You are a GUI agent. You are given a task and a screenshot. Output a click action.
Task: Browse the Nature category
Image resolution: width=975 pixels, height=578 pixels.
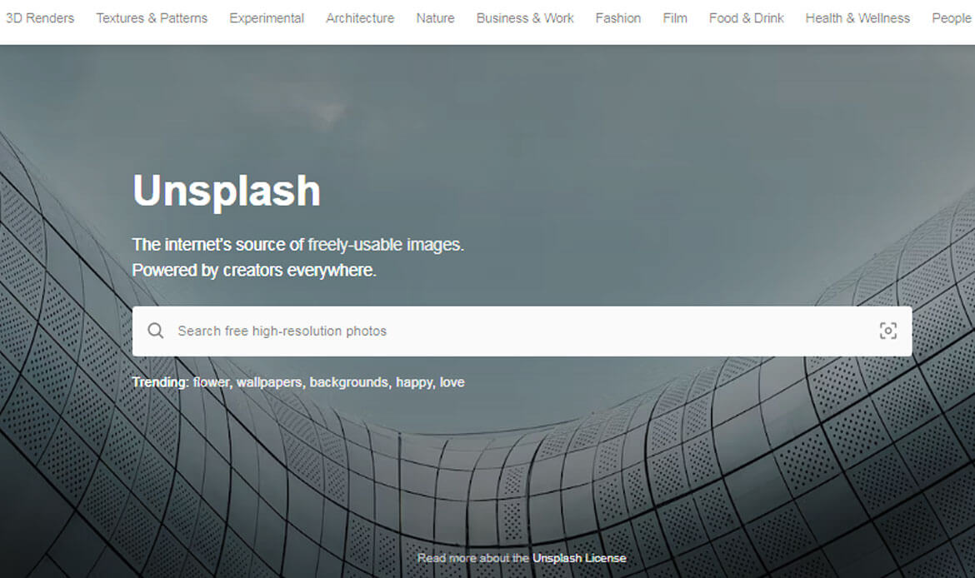point(435,18)
